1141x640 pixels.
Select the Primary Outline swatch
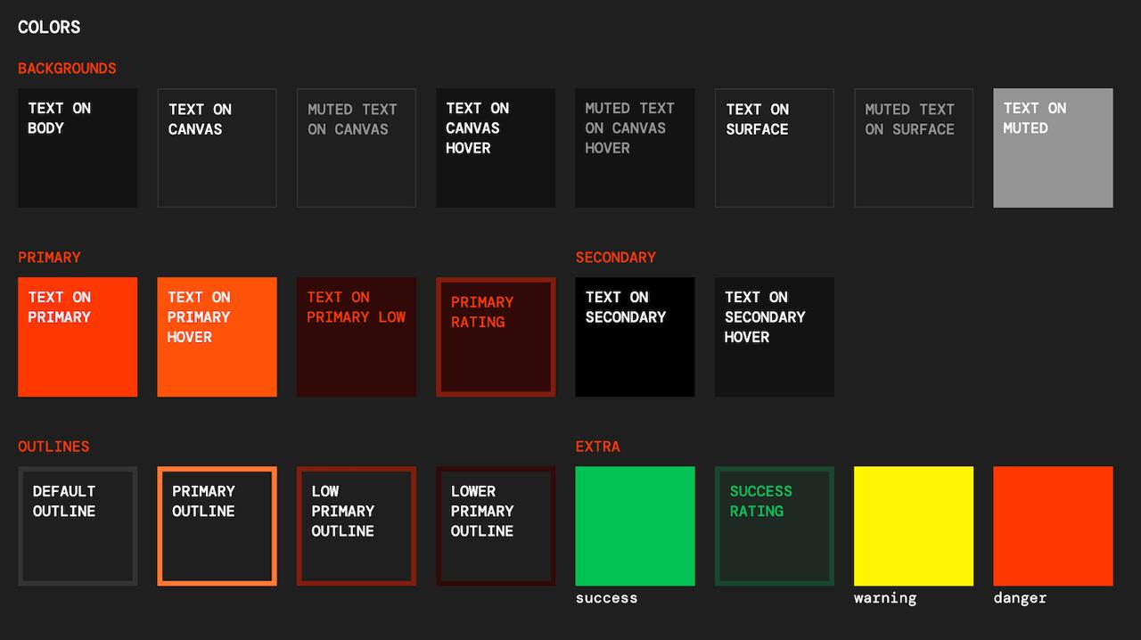(217, 526)
